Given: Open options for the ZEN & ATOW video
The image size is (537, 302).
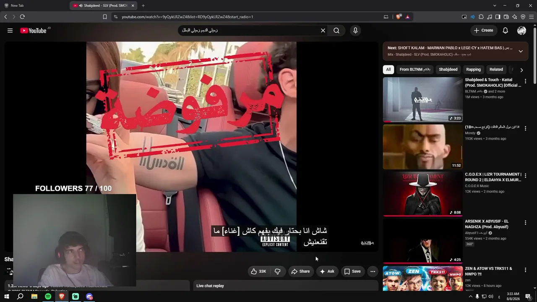Looking at the screenshot, I should pyautogui.click(x=525, y=270).
